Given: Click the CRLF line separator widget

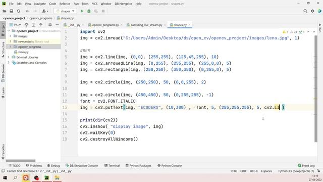Looking at the screenshot, I should point(243,171).
